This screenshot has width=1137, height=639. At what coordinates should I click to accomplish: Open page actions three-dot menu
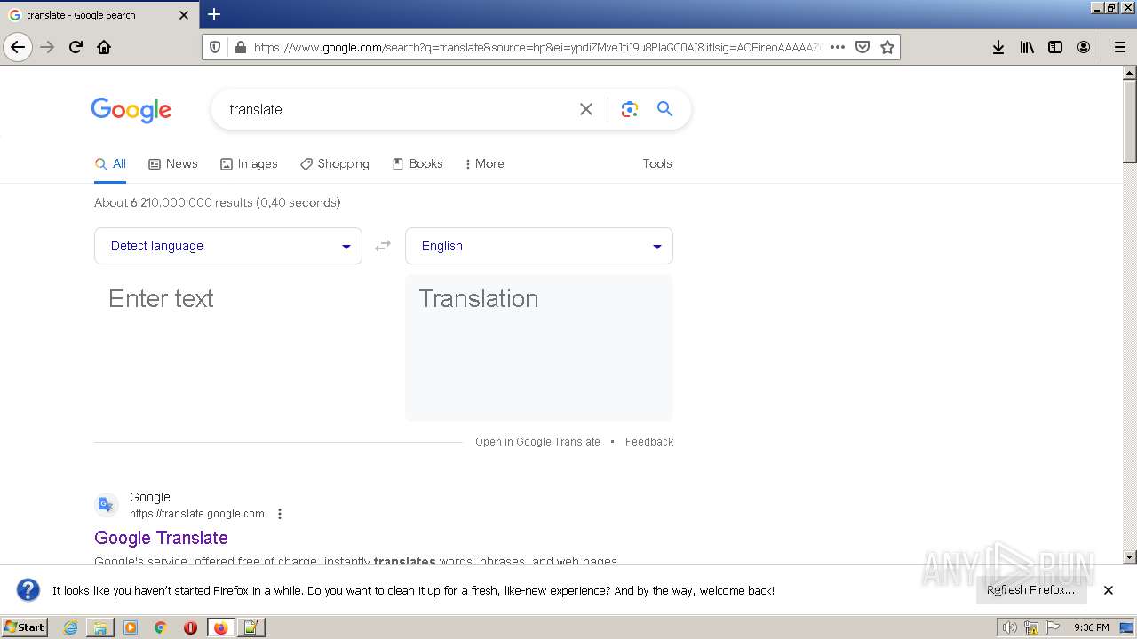pos(837,47)
